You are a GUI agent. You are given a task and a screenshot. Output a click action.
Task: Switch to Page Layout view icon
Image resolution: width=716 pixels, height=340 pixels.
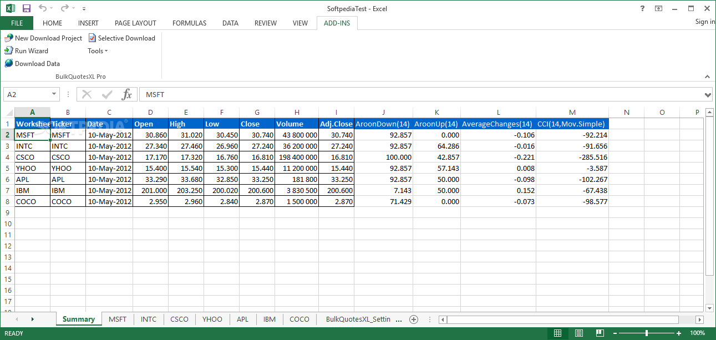[578, 333]
